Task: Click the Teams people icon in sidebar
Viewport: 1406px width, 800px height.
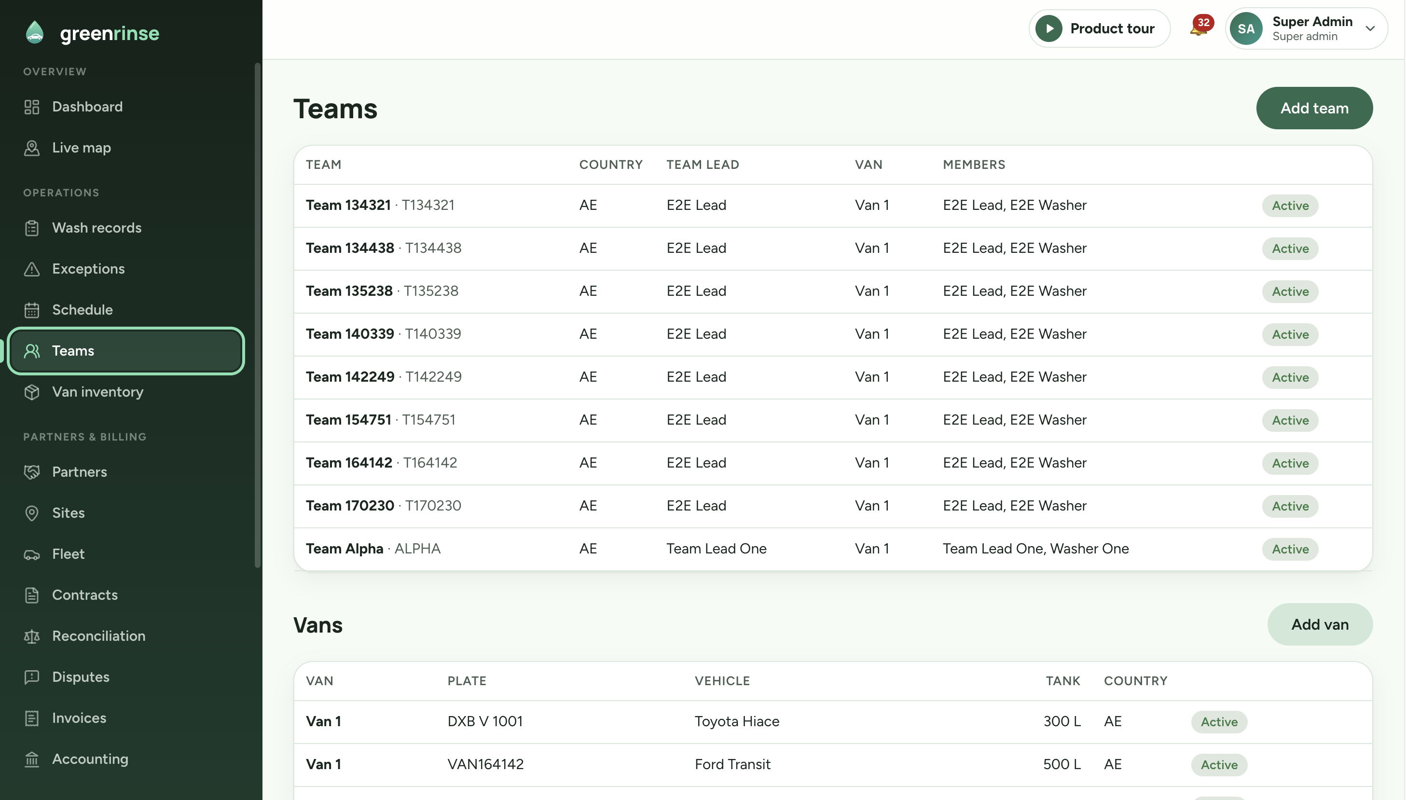Action: (32, 351)
